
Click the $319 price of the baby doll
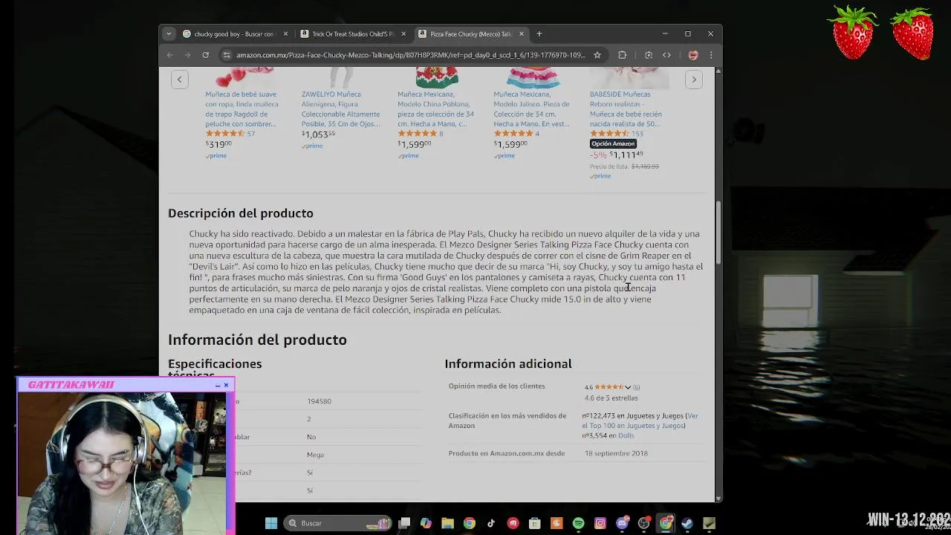[x=218, y=145]
